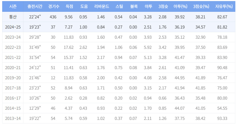Click the 출전시간 column header
This screenshot has height=124, width=237.
pos(35,6)
